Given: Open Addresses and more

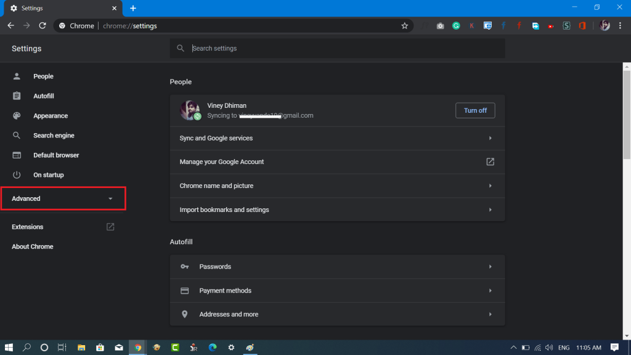Looking at the screenshot, I should point(337,314).
